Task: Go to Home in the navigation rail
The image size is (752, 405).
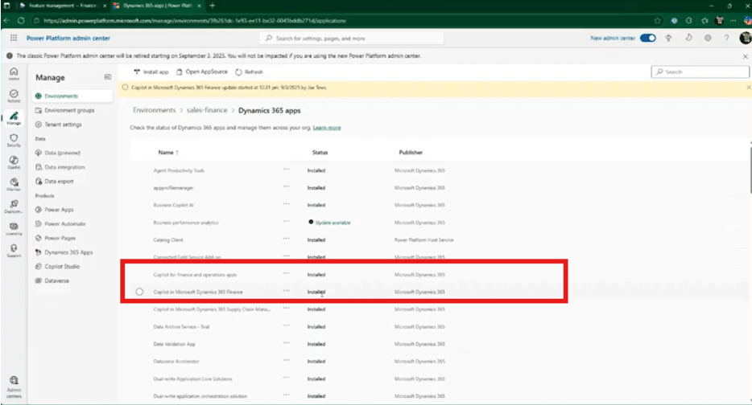Action: tap(14, 73)
